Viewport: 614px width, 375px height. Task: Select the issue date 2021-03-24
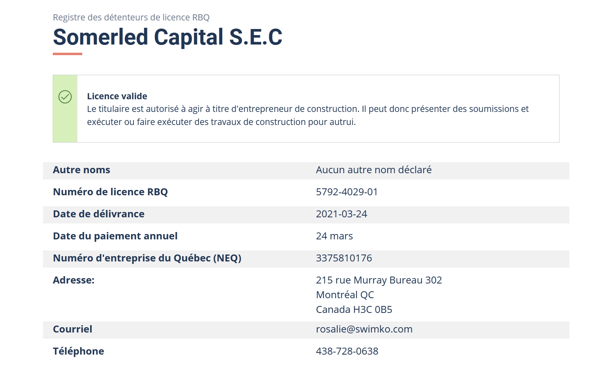341,214
